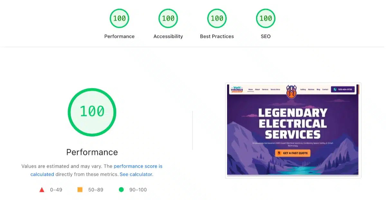Screen dimensions: 386x200
Task: Click the Accessibility score circle
Action: (x=168, y=19)
